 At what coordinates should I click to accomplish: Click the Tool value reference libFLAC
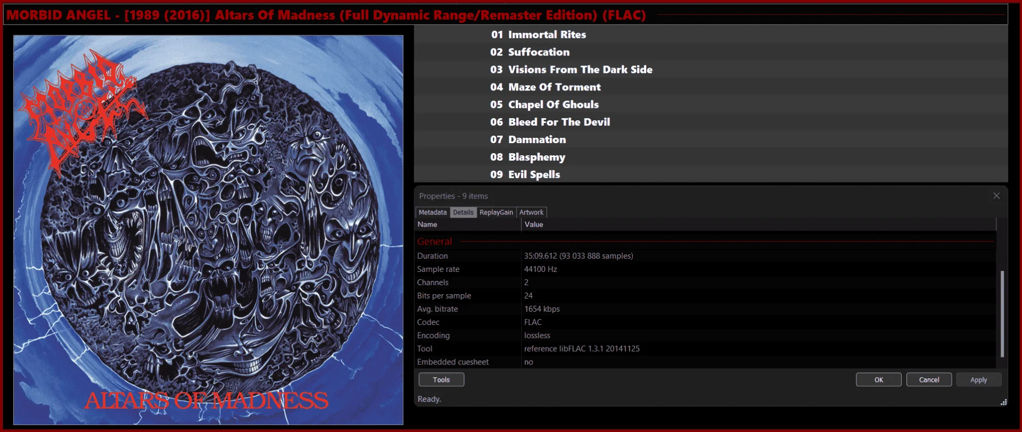click(582, 349)
